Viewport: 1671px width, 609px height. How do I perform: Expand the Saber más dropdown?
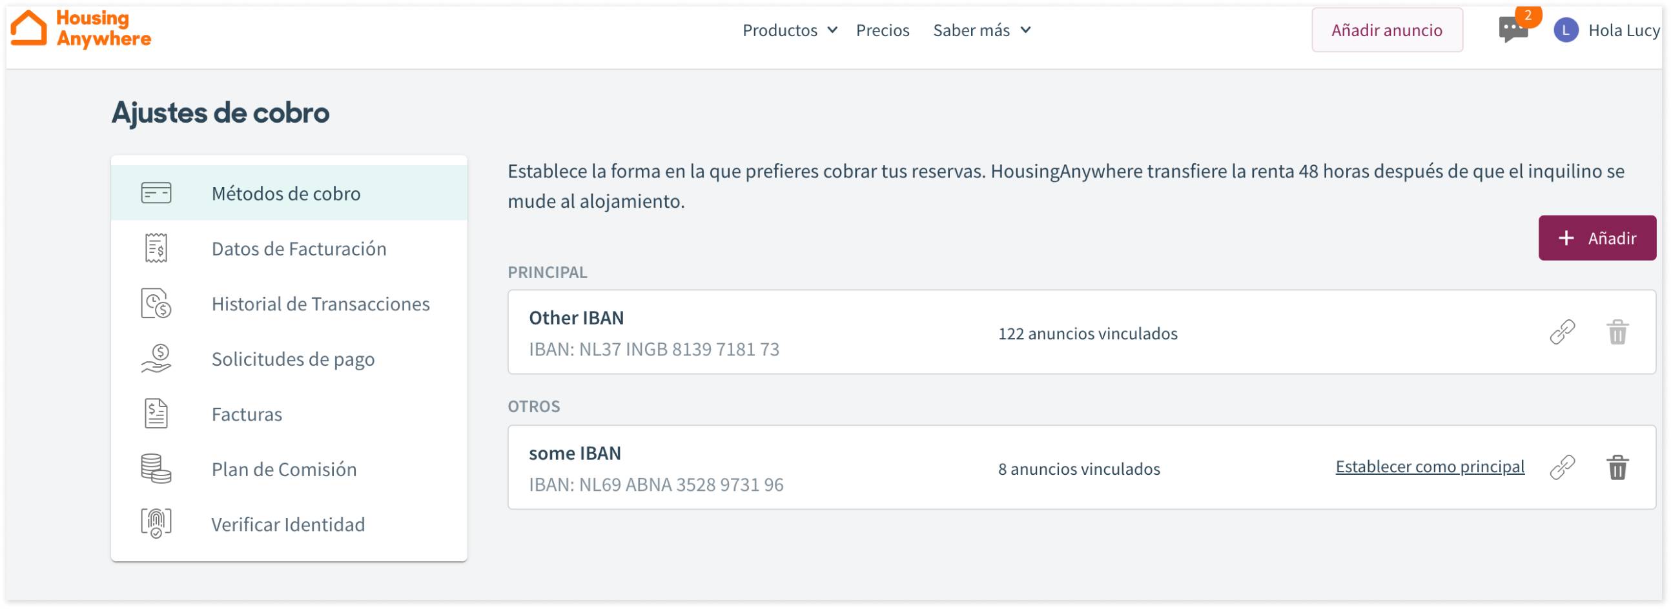[981, 30]
